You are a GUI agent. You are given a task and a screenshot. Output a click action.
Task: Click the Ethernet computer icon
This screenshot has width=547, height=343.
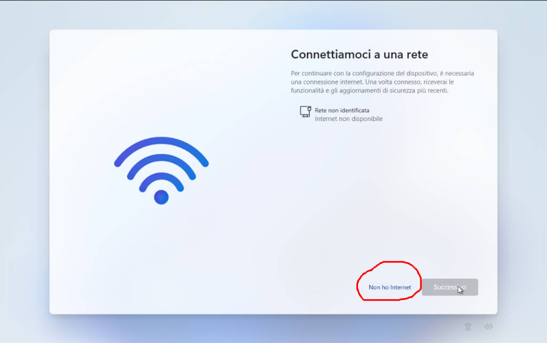click(x=305, y=112)
